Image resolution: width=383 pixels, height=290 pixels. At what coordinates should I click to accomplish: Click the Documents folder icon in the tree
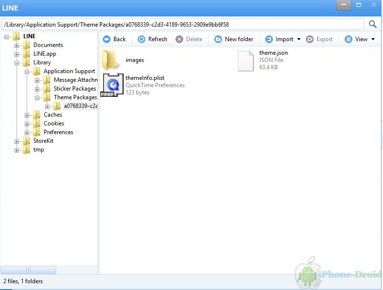(x=26, y=45)
